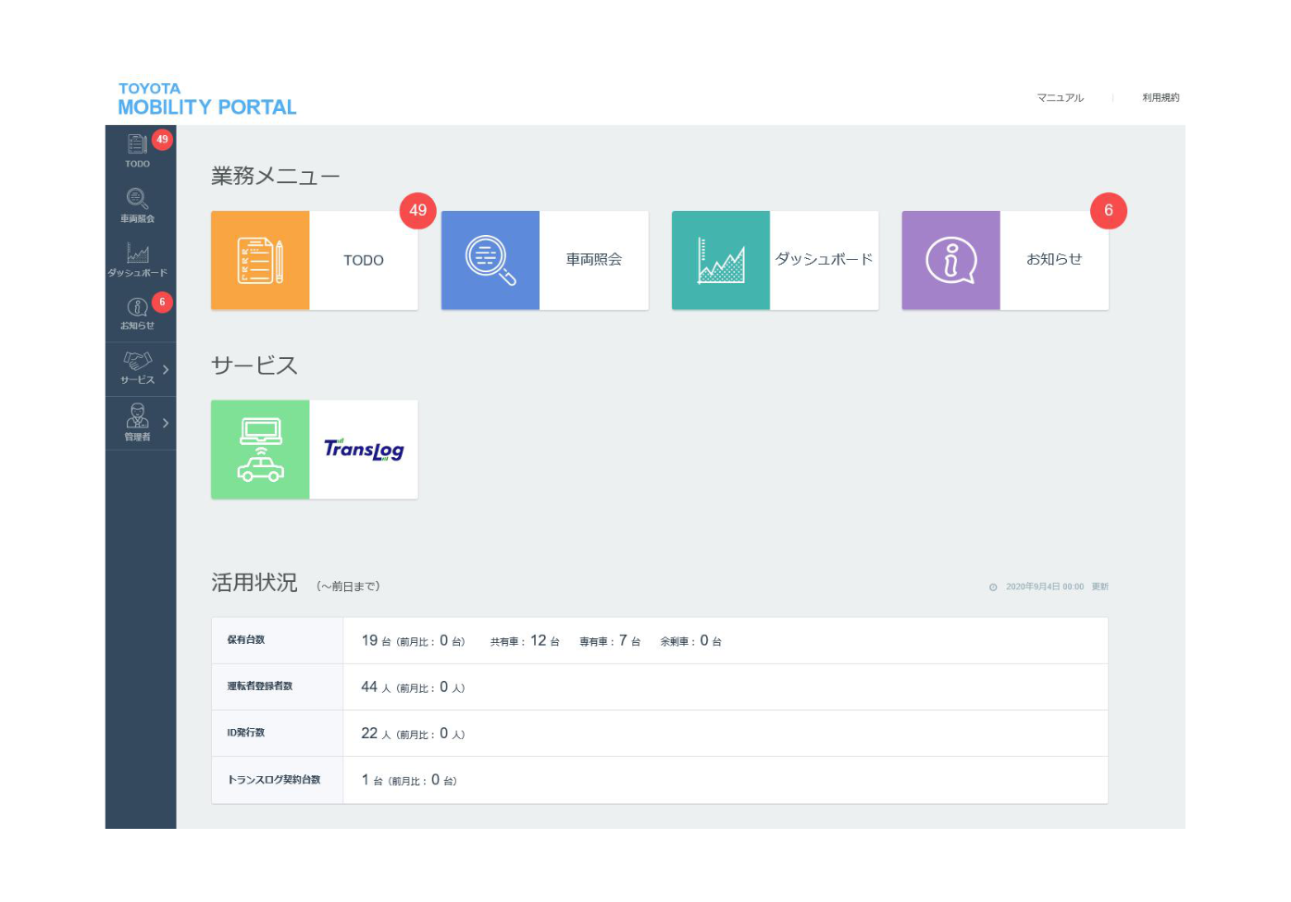Click the clock icon beside update time

tap(993, 587)
